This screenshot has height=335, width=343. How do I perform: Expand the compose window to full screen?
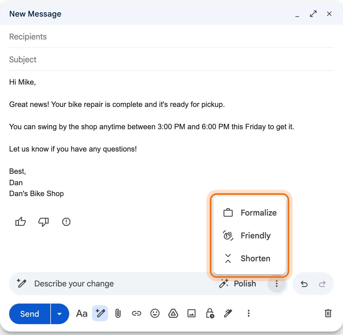tap(313, 14)
